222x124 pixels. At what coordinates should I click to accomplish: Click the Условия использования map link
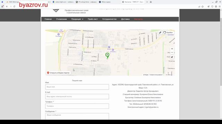point(156,75)
